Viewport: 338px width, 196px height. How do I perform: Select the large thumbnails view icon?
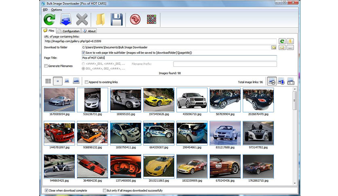[76, 81]
